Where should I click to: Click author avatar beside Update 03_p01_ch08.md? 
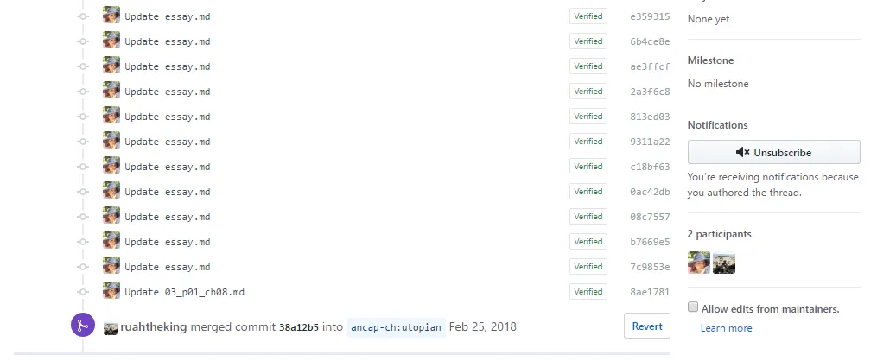(x=111, y=290)
